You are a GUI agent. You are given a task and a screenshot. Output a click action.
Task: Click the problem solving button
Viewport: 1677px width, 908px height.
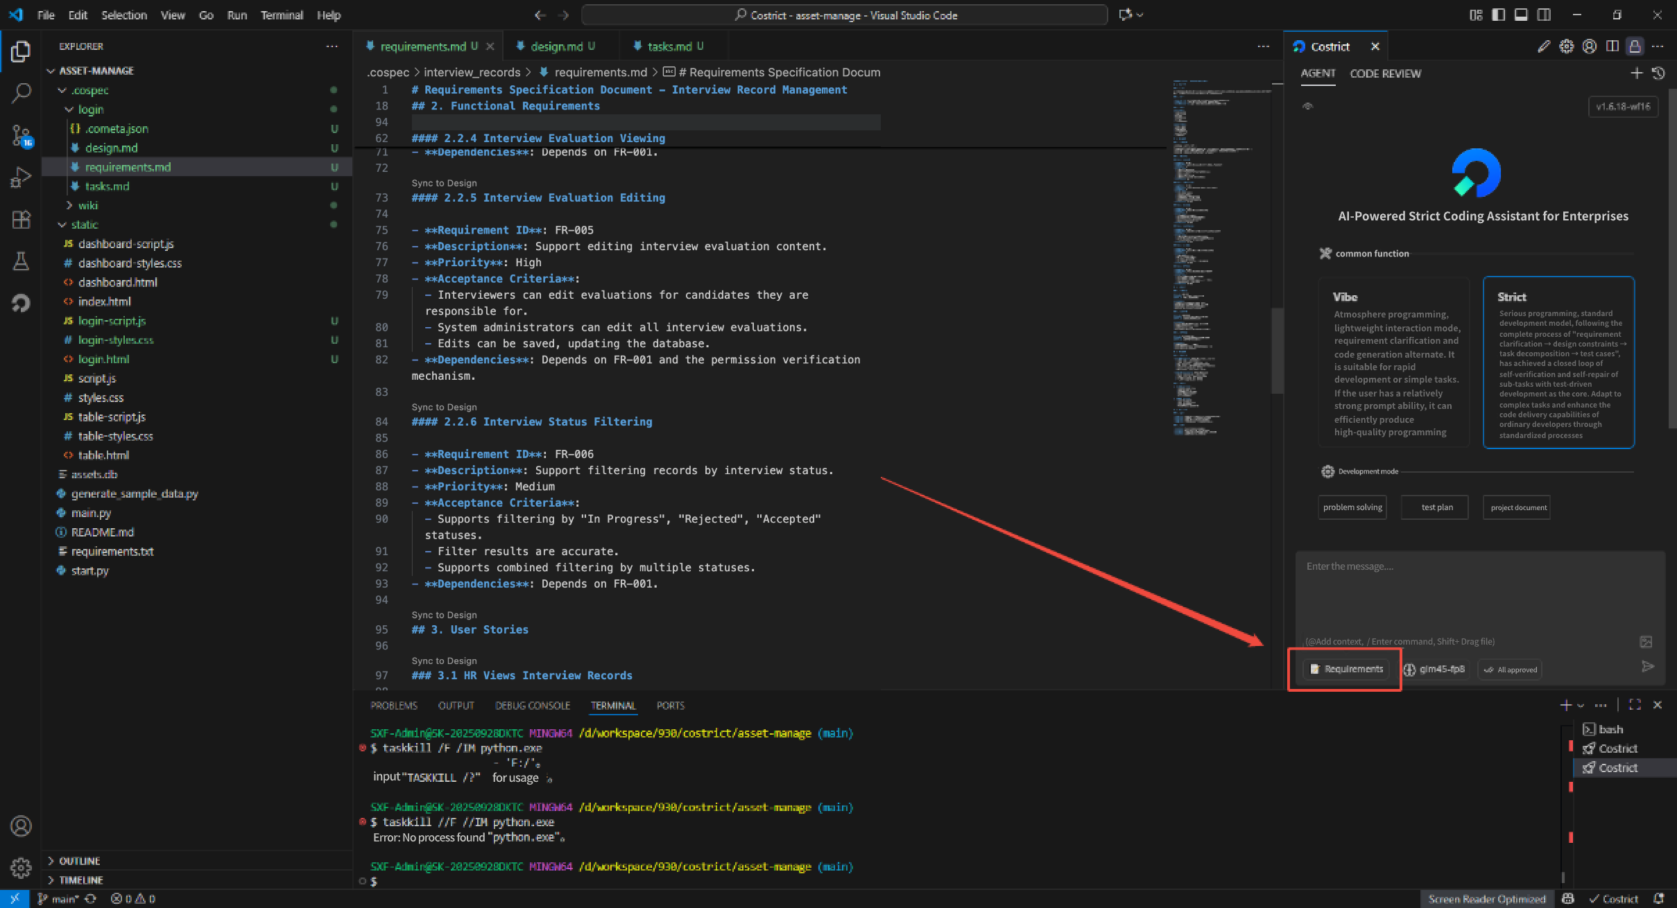tap(1352, 507)
